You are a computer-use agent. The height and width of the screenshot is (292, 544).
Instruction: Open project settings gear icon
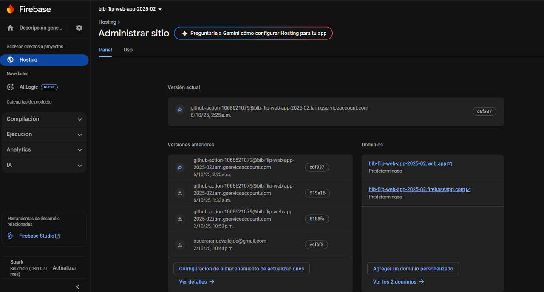tap(79, 28)
